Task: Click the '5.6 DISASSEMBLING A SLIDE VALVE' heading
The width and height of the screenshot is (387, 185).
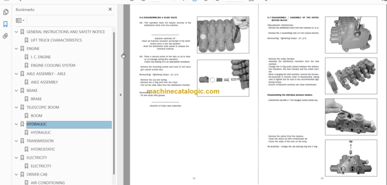Action: [x=158, y=18]
